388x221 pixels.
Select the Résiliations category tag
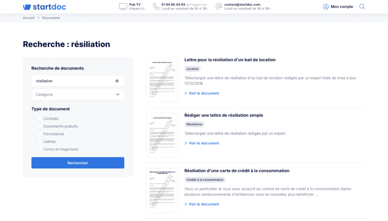[x=194, y=124]
